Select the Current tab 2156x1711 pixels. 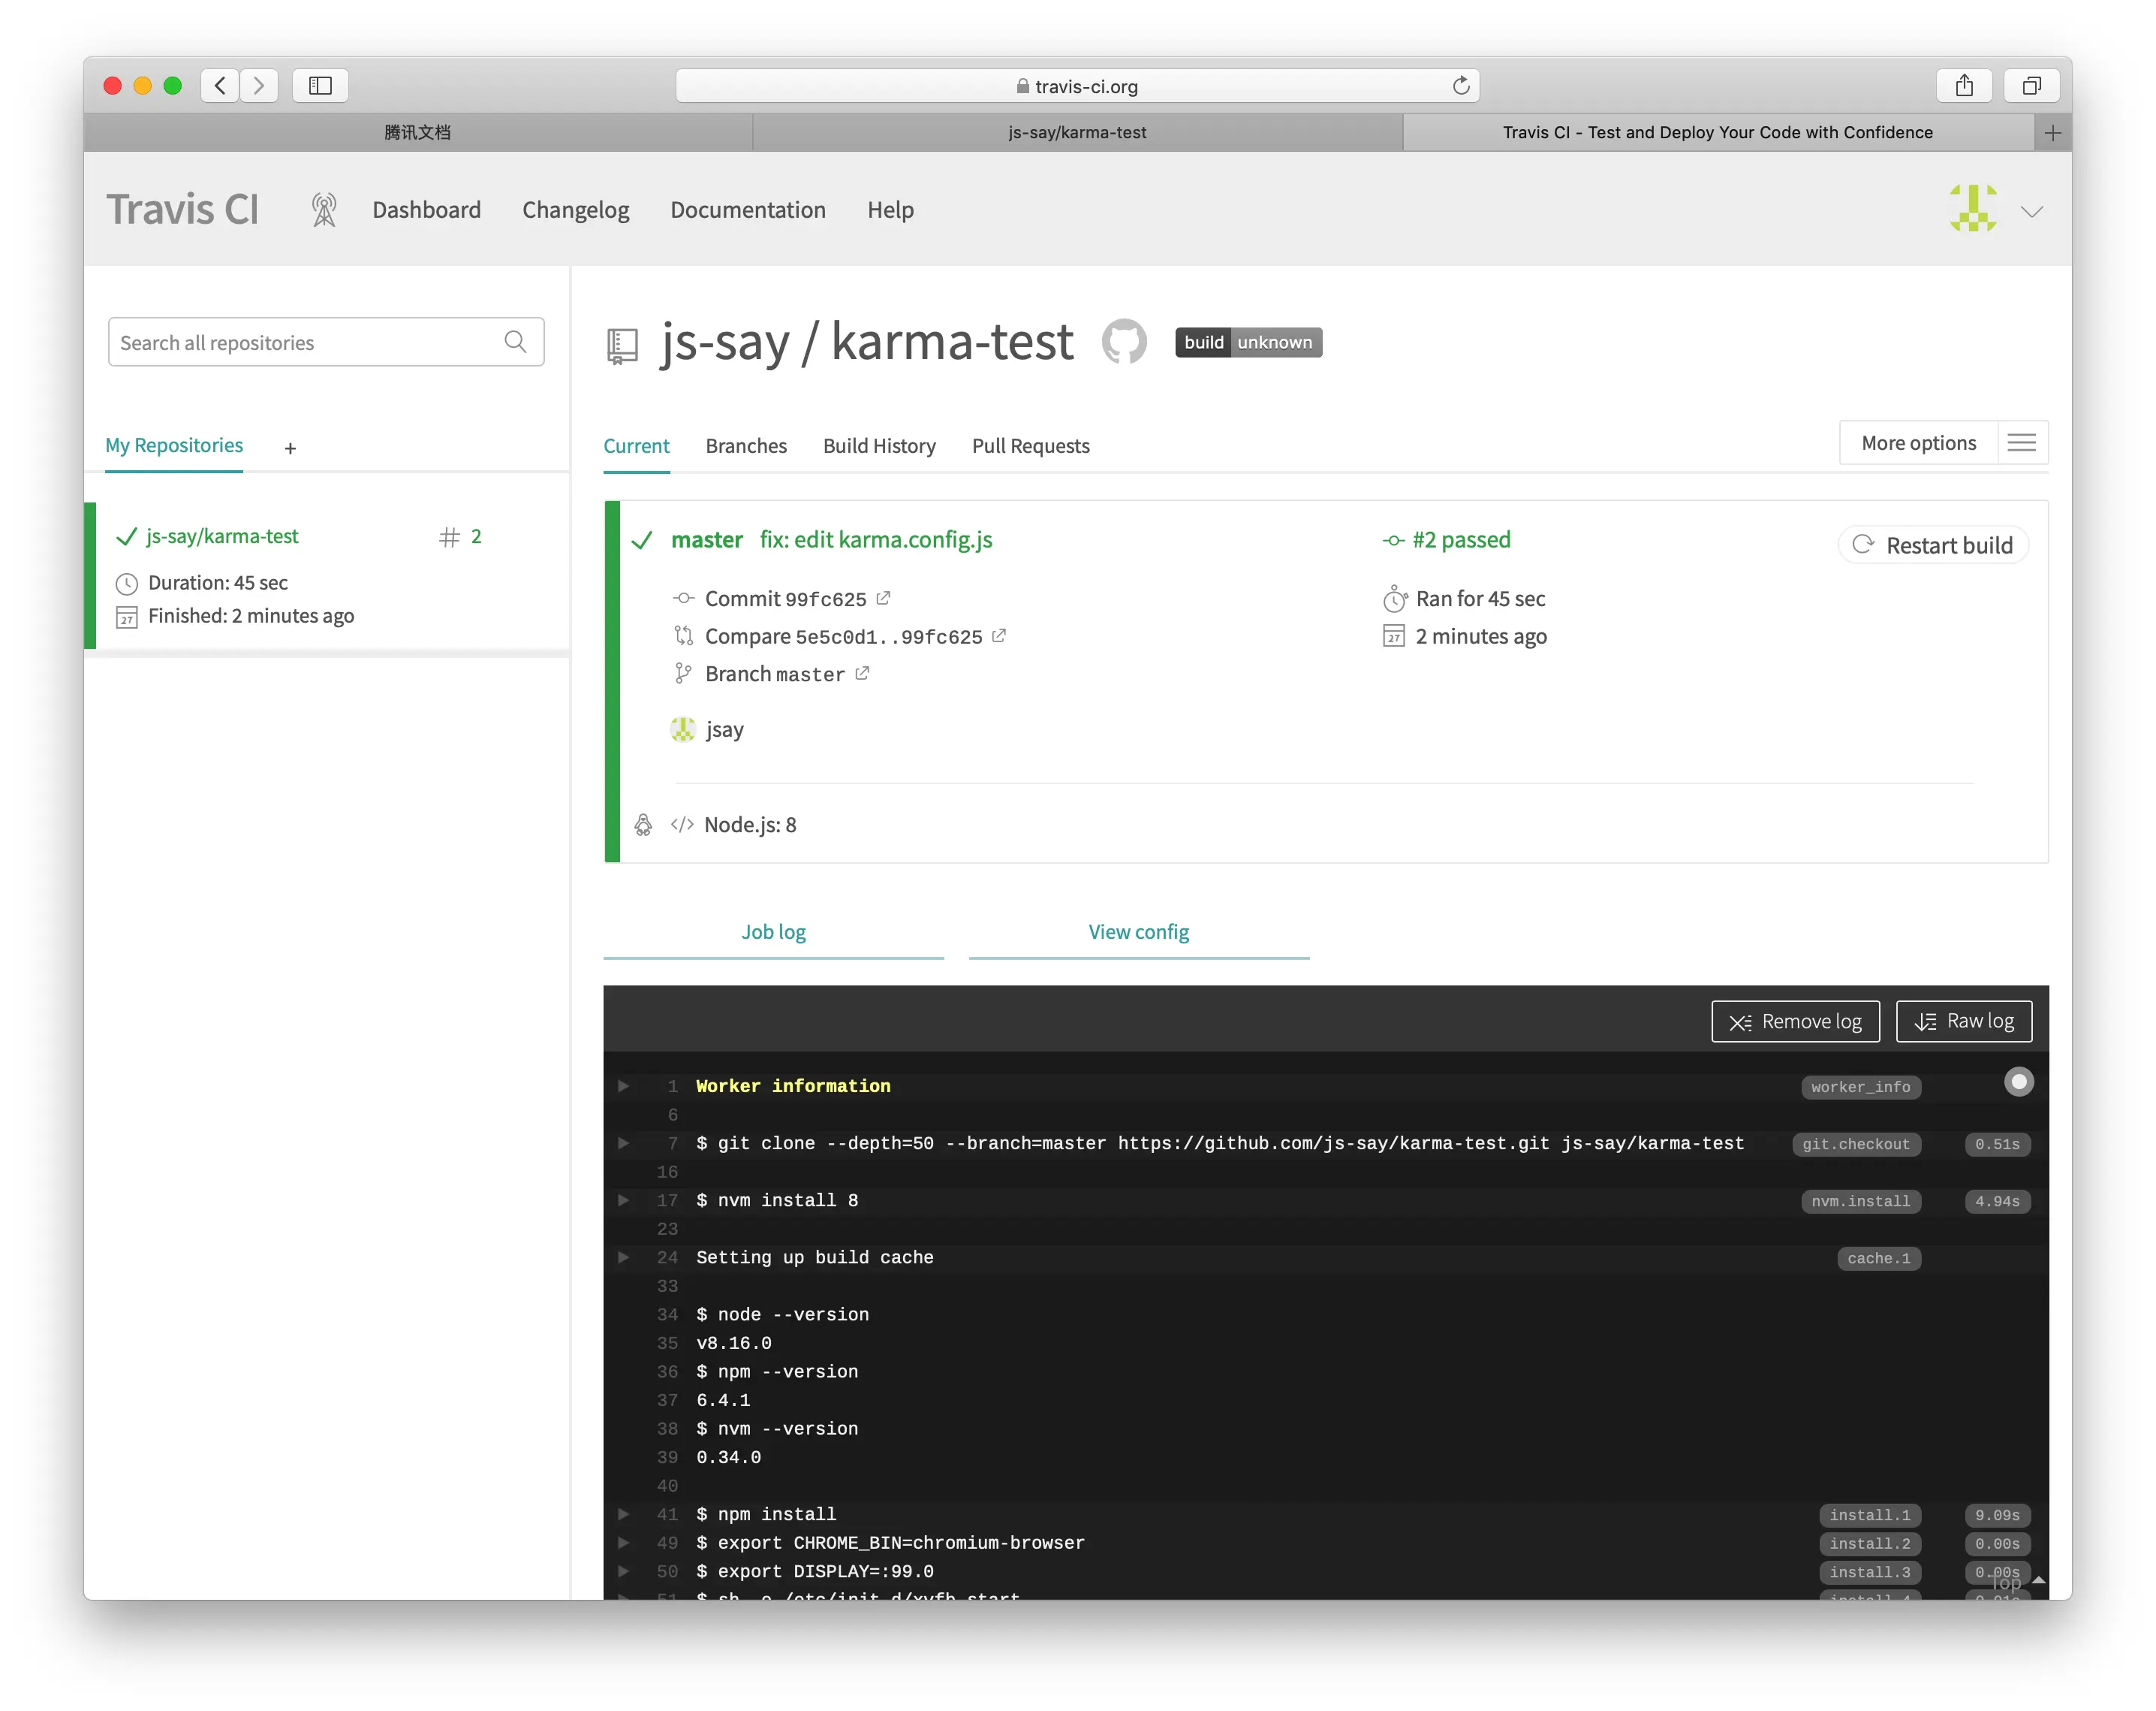pyautogui.click(x=636, y=446)
